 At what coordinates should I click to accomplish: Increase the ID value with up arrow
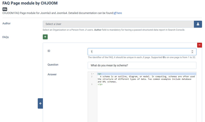192,51
